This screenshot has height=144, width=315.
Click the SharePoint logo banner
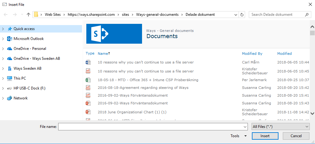click(x=114, y=34)
